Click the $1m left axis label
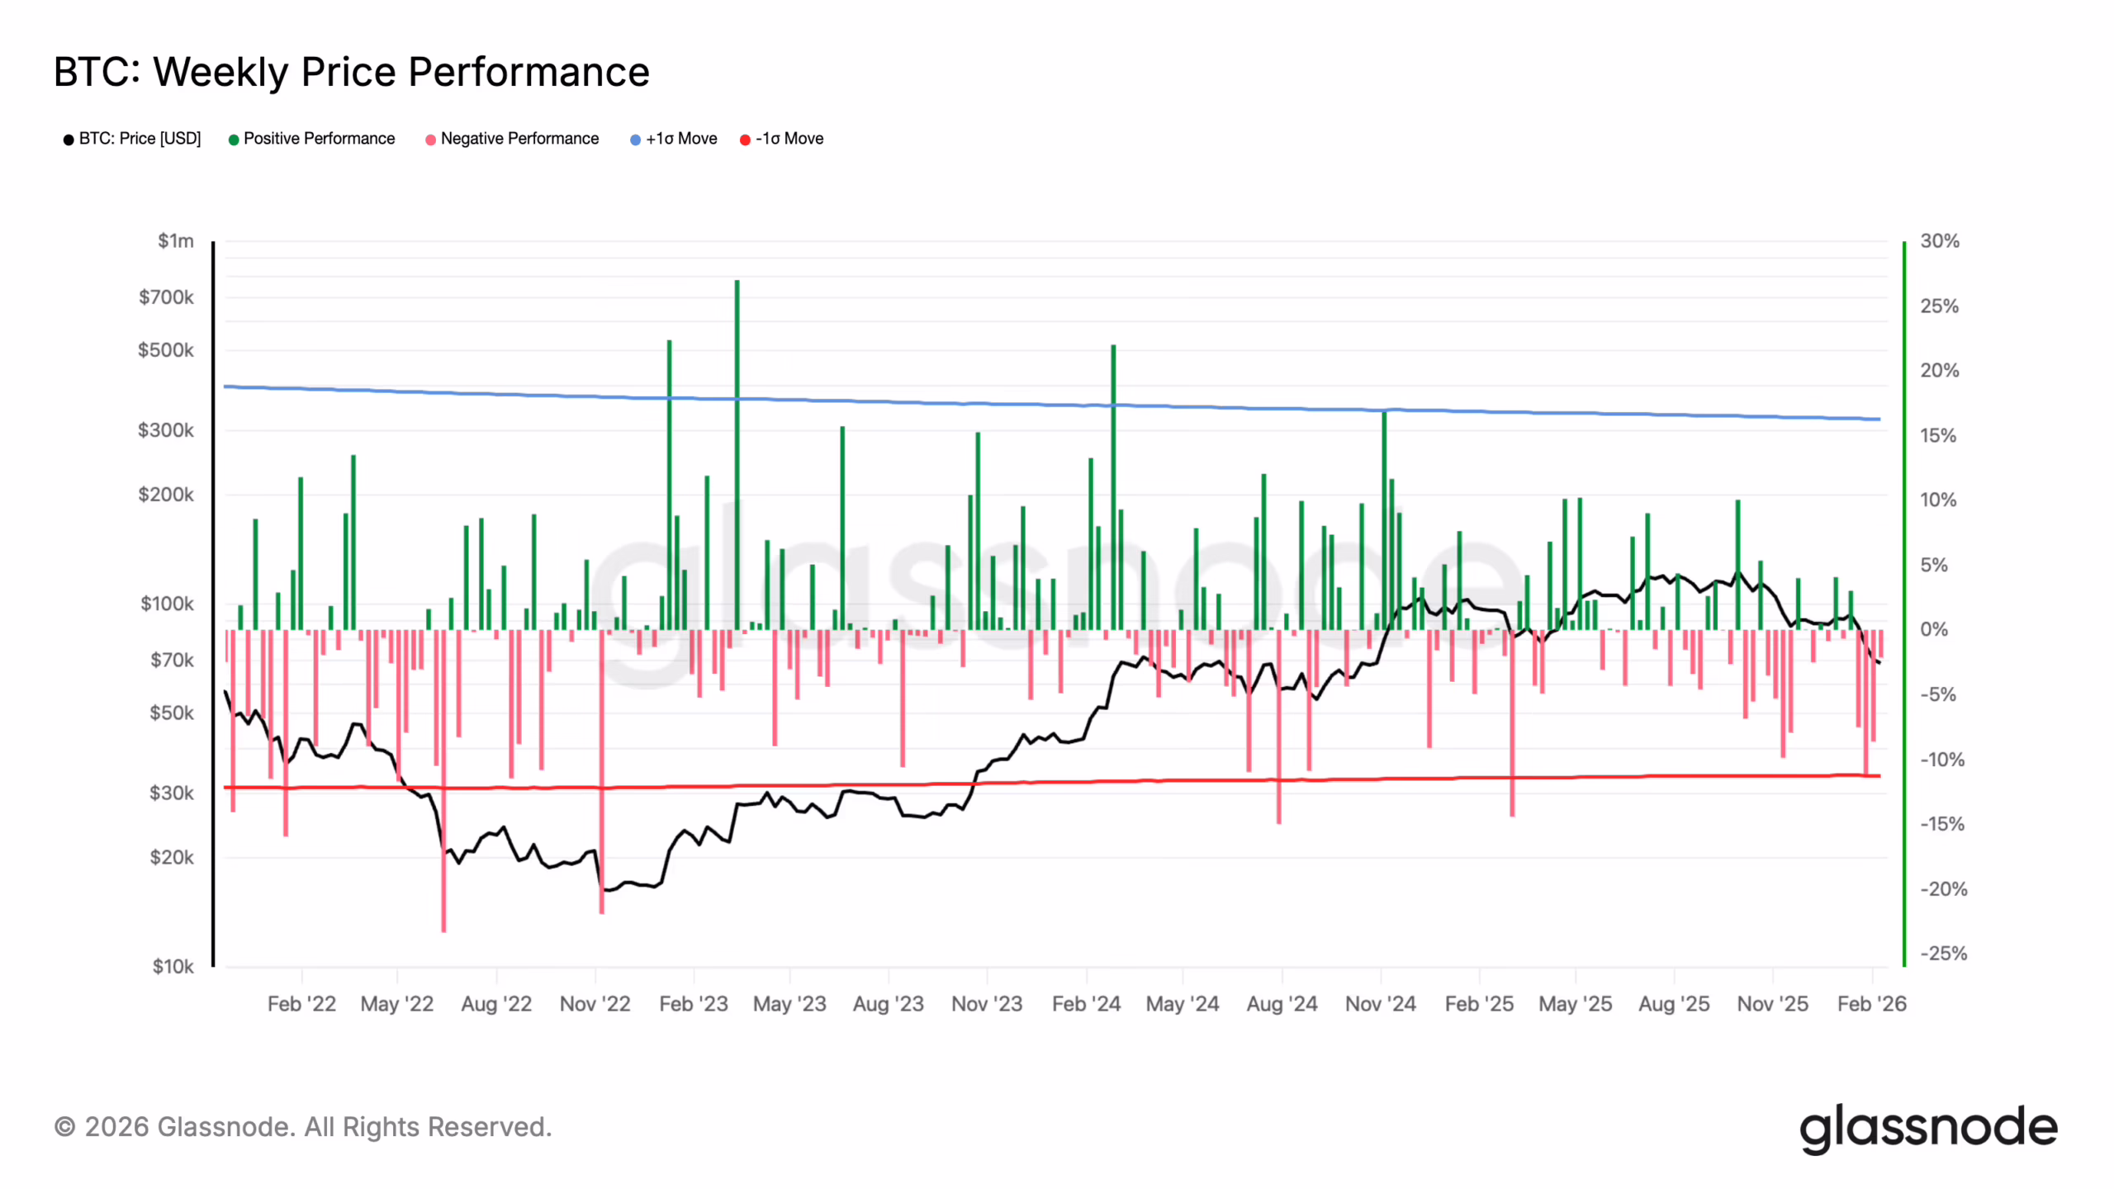This screenshot has height=1189, width=2114. click(x=176, y=241)
